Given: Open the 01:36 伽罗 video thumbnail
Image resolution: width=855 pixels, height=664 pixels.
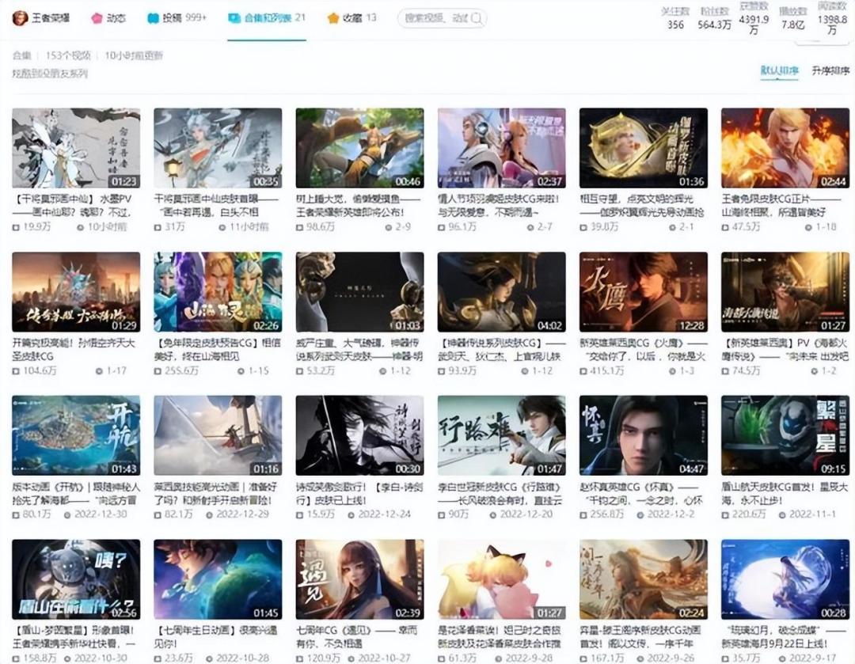Looking at the screenshot, I should pyautogui.click(x=643, y=148).
